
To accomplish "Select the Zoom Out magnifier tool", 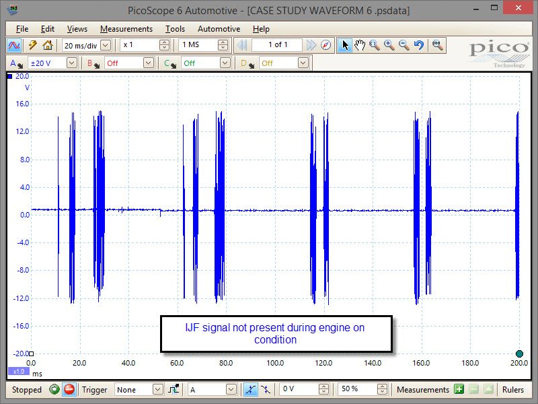I will point(404,45).
